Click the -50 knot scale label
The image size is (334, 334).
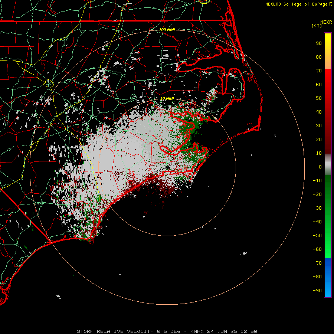[x=317, y=236]
